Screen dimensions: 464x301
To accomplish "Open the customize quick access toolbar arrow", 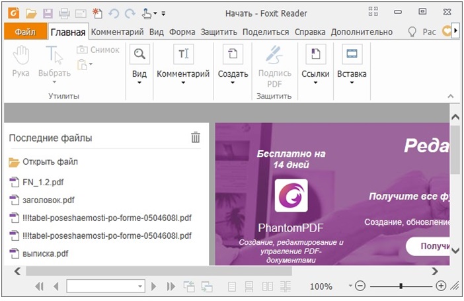I will 163,14.
